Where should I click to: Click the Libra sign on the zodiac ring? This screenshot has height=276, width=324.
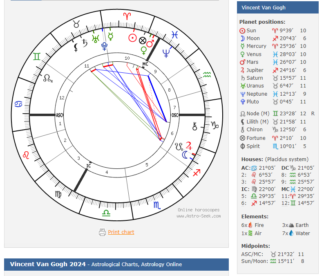106,213
